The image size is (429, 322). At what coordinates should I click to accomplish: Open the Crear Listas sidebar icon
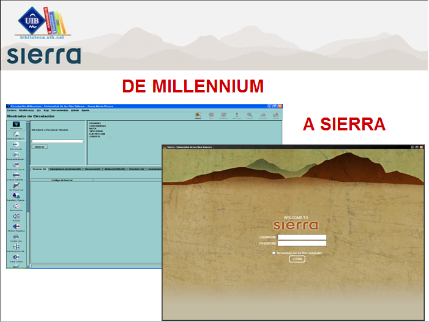click(x=16, y=258)
